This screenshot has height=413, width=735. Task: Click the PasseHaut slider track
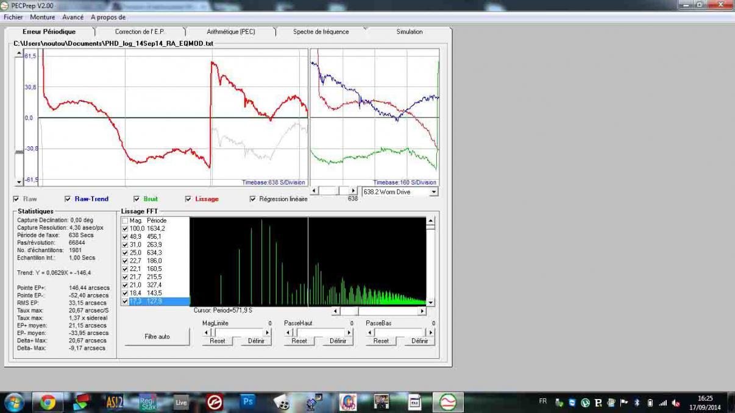point(318,333)
